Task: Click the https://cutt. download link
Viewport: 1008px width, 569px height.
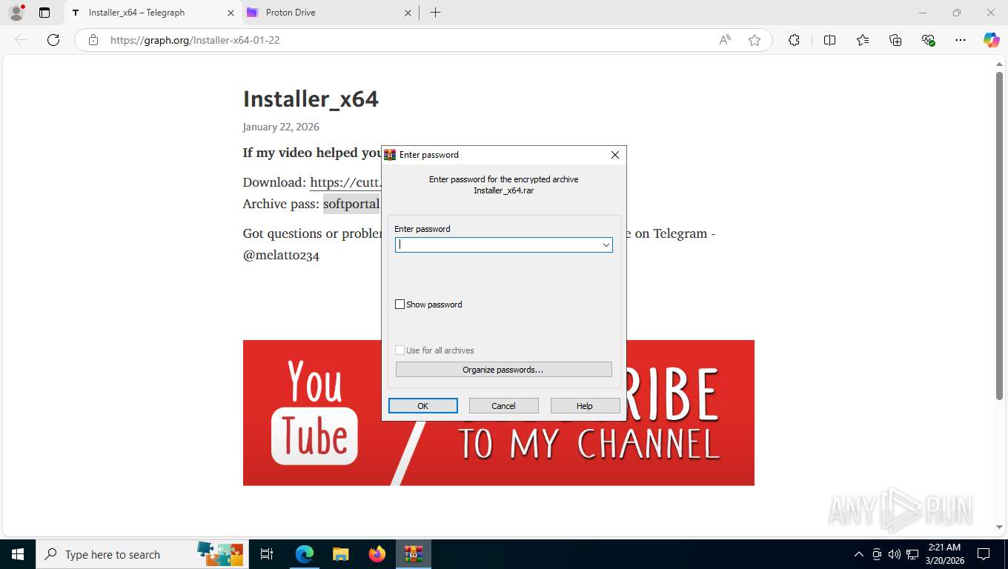Action: tap(345, 182)
